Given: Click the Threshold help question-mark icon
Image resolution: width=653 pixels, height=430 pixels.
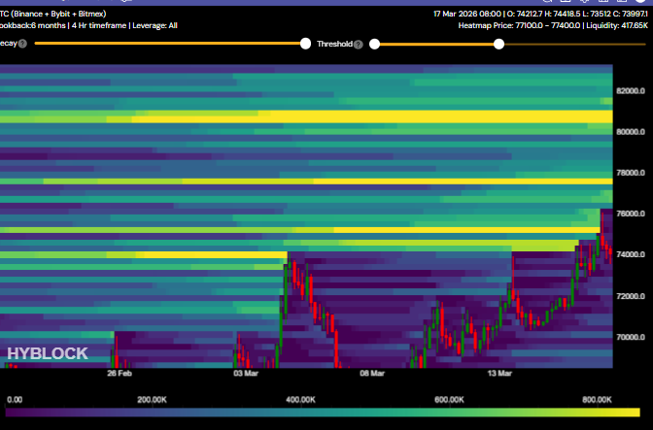Looking at the screenshot, I should point(359,45).
